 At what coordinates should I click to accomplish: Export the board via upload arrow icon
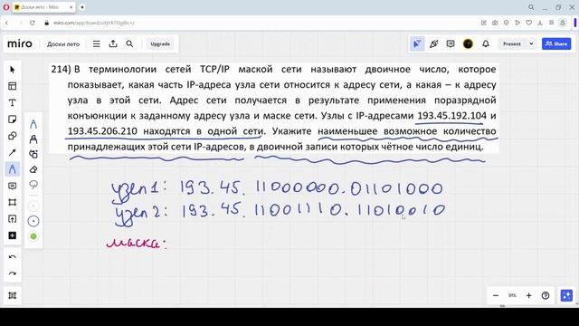click(x=113, y=44)
